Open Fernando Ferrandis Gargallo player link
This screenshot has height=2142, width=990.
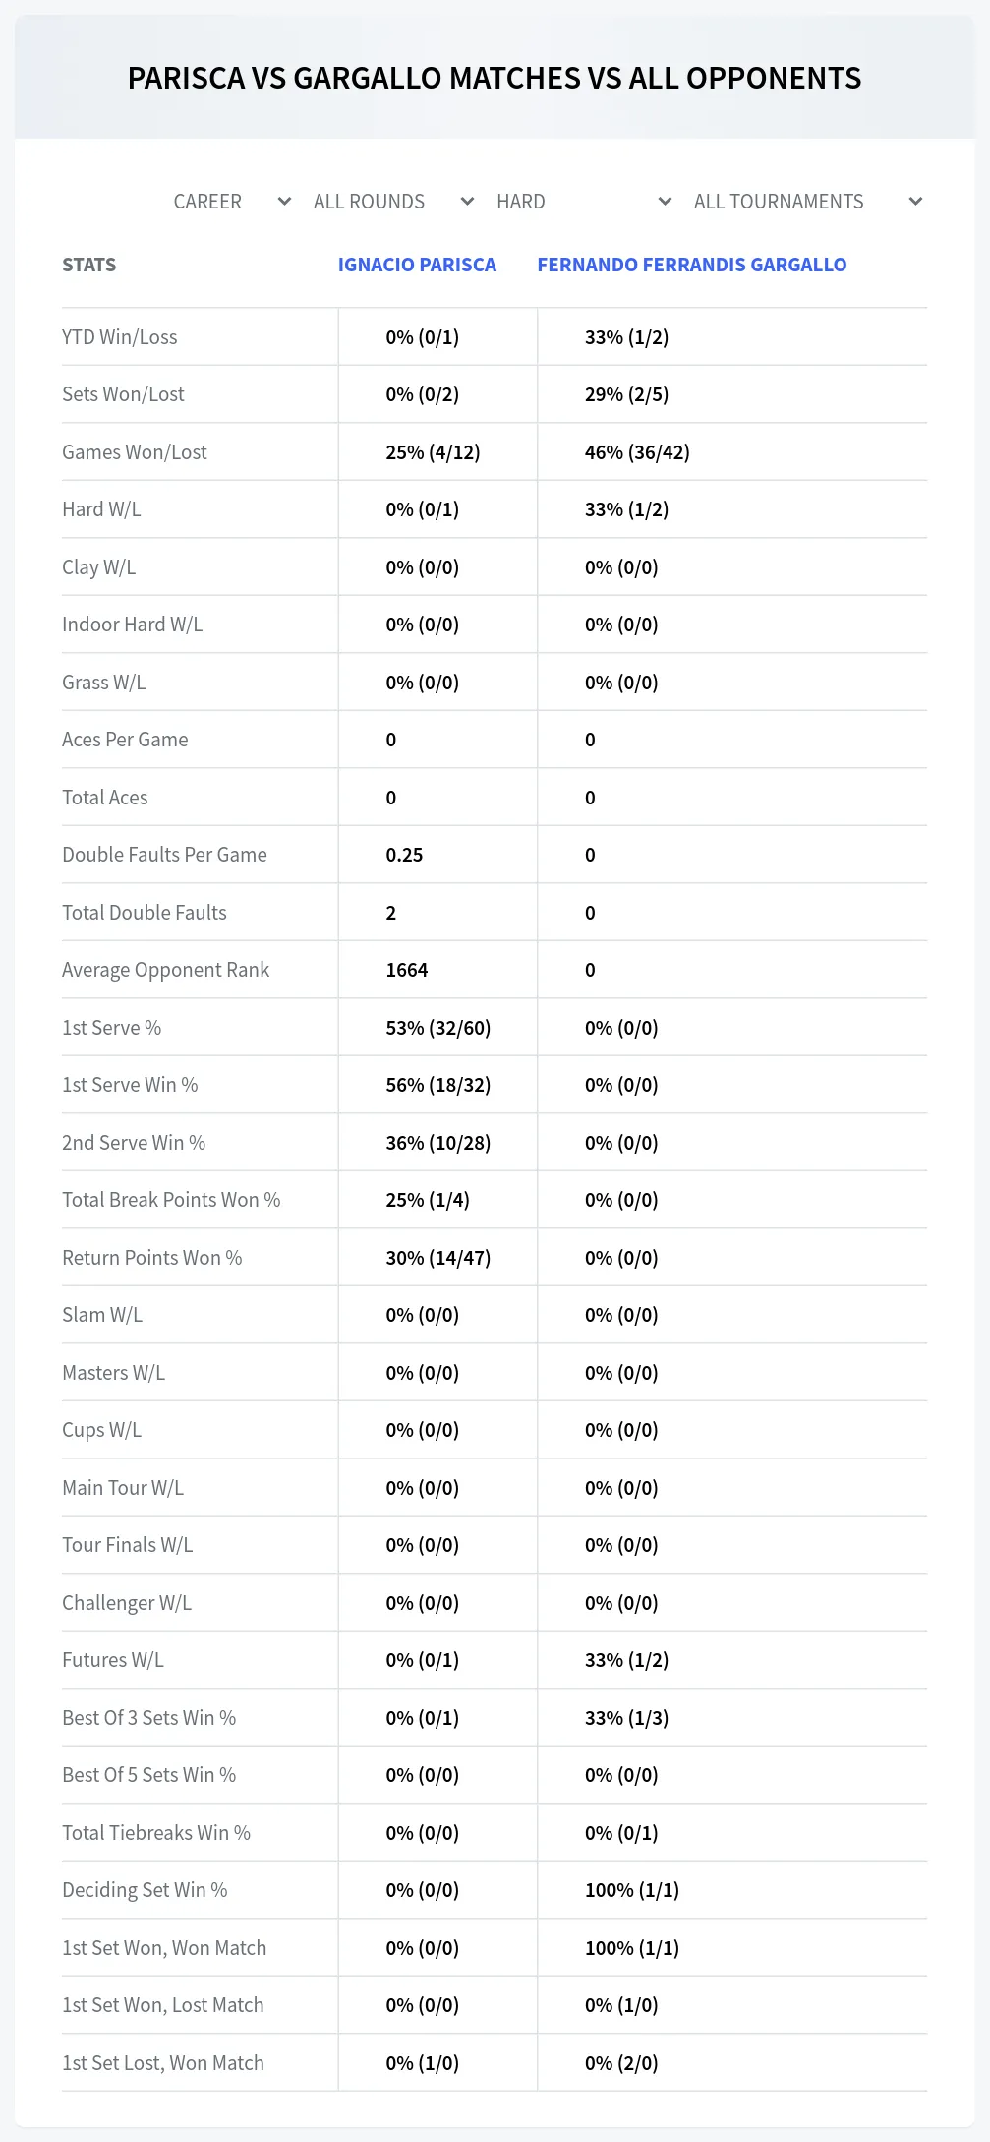[x=692, y=265]
